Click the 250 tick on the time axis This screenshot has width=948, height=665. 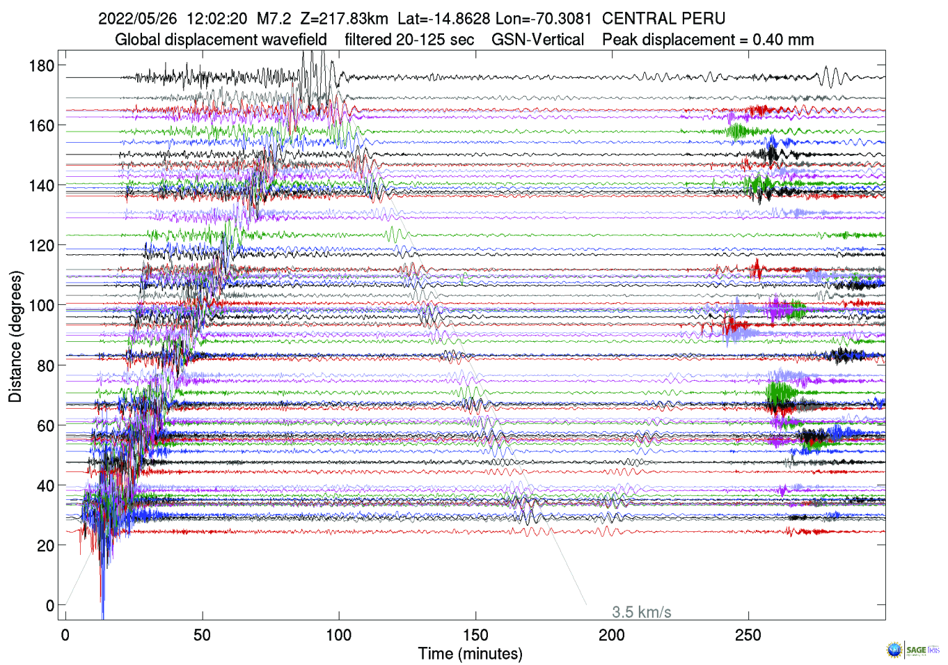(x=748, y=634)
